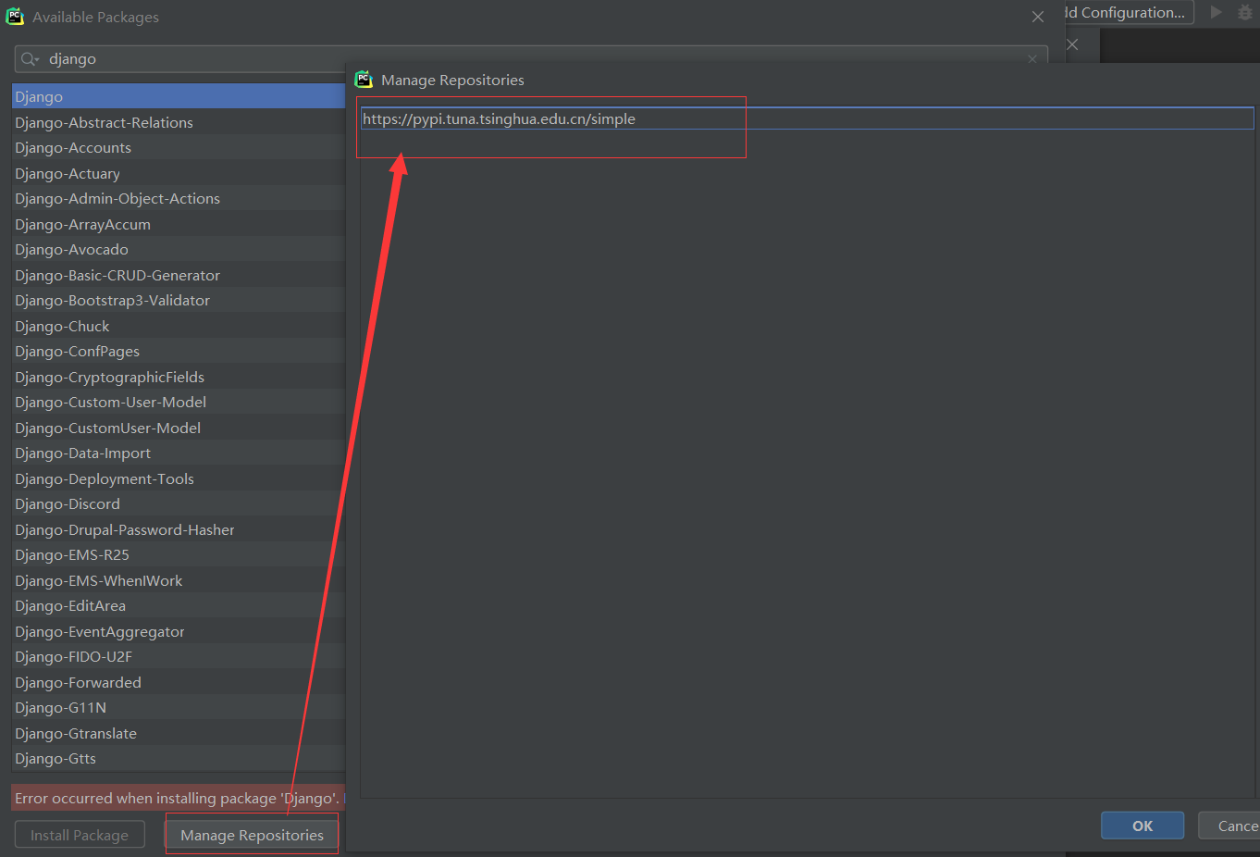Screen dimensions: 1260x857
Task: Open Manage Repositories
Action: click(251, 835)
